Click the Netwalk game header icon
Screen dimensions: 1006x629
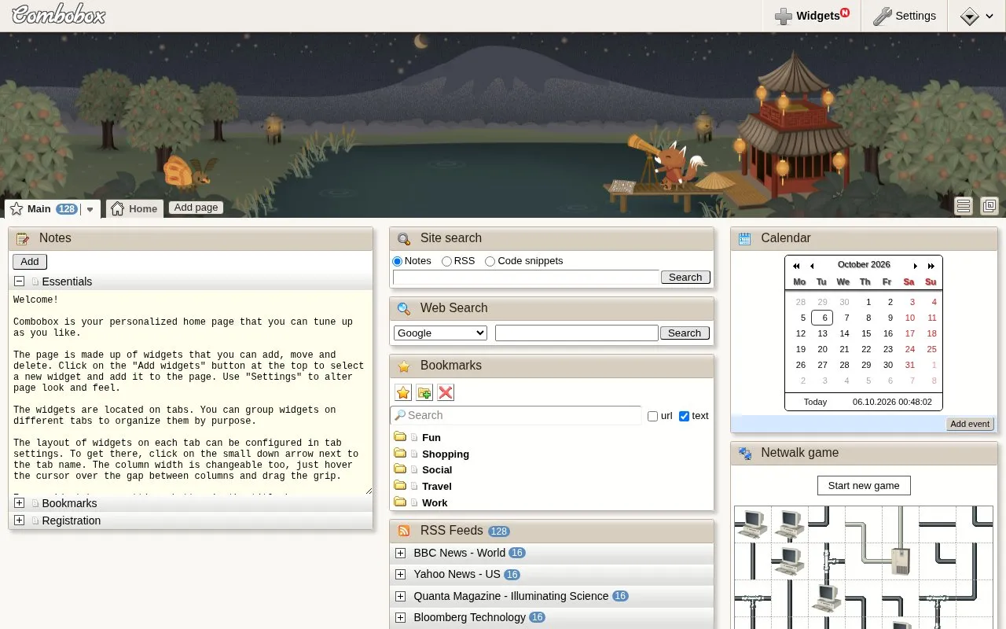point(744,453)
